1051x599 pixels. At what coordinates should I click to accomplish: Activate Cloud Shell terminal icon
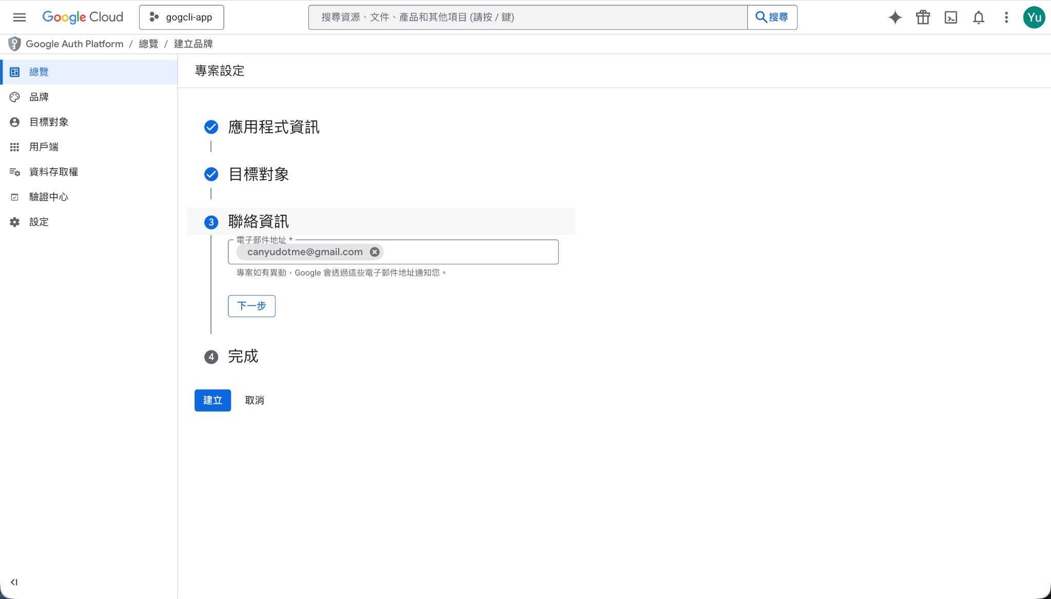950,17
